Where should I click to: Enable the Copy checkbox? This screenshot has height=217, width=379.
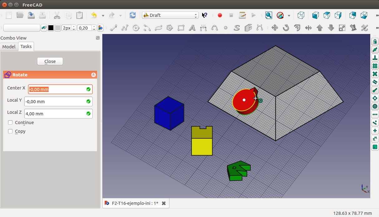pos(10,131)
